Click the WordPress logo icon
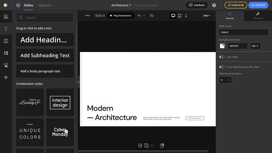Image resolution: width=272 pixels, height=153 pixels. [18, 5]
